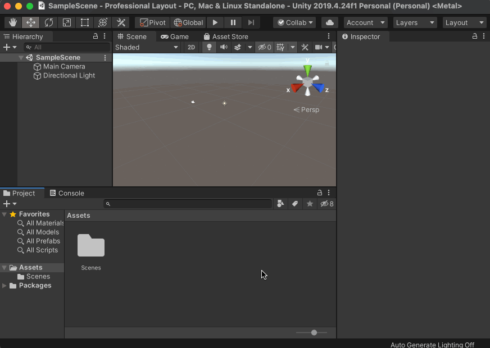Open Project create (+) menu
This screenshot has width=490, height=348.
pyautogui.click(x=10, y=204)
